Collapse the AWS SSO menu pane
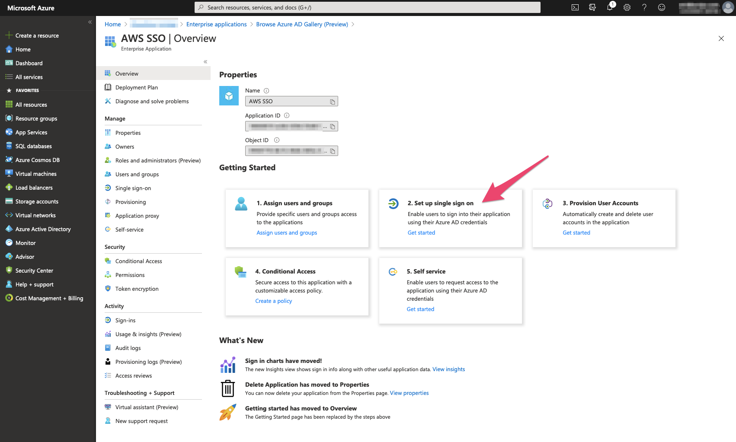This screenshot has height=442, width=736. tap(205, 62)
